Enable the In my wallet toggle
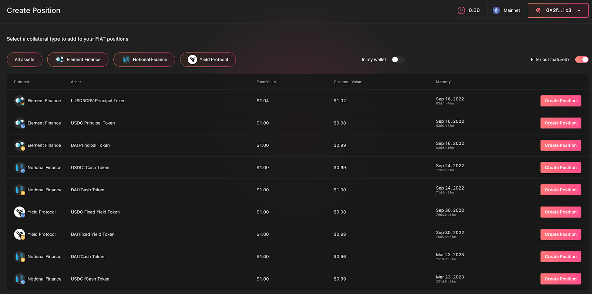This screenshot has width=592, height=294. (x=398, y=59)
